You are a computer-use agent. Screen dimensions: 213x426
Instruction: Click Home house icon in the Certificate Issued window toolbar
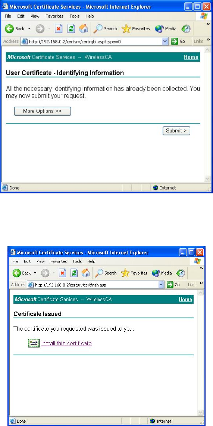pyautogui.click(x=85, y=273)
